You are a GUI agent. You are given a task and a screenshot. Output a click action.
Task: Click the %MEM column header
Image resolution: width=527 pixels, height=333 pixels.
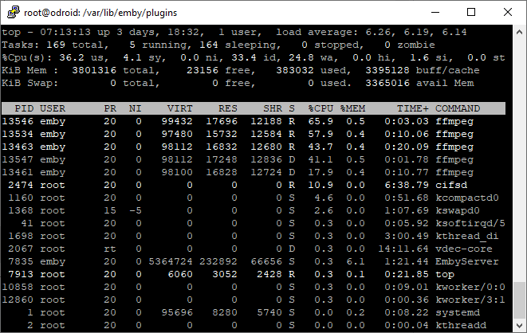(352, 108)
